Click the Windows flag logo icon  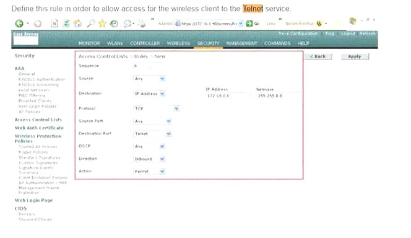click(x=353, y=21)
